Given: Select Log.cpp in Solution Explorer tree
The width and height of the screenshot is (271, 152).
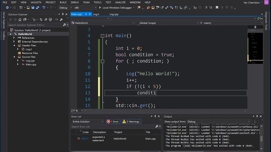Looking at the screenshot, I should pos(30,61).
